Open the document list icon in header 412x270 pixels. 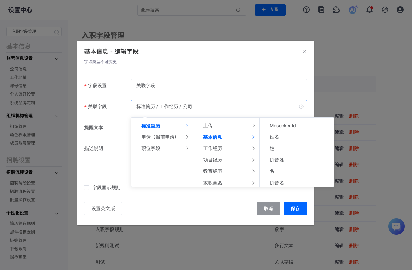(x=321, y=10)
